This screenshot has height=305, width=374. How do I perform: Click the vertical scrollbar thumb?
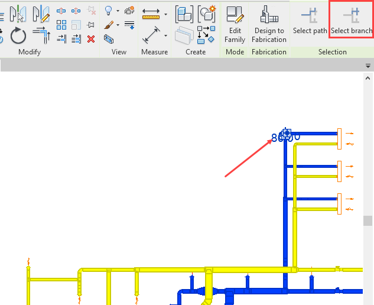point(368,220)
